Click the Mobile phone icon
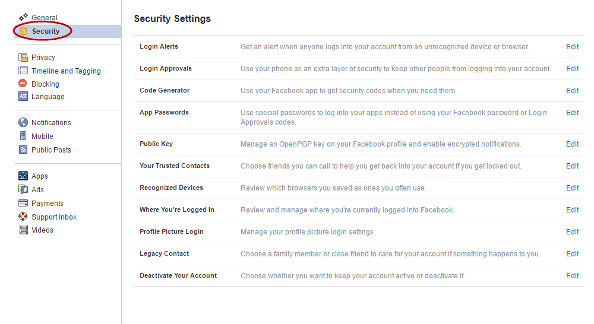Screen dimensions: 594x324 click(23, 136)
